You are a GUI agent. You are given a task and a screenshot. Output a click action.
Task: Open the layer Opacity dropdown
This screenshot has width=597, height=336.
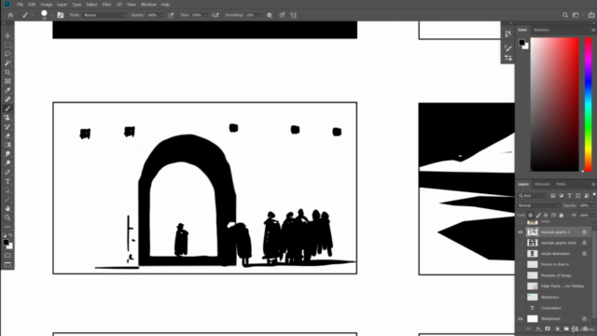pos(592,205)
